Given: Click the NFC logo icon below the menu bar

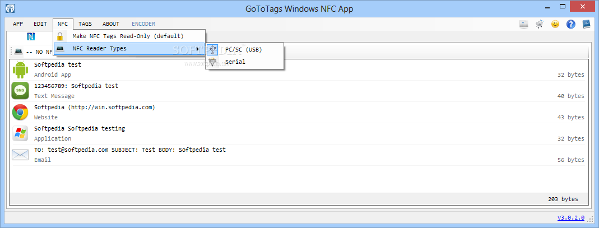Looking at the screenshot, I should pyautogui.click(x=31, y=36).
